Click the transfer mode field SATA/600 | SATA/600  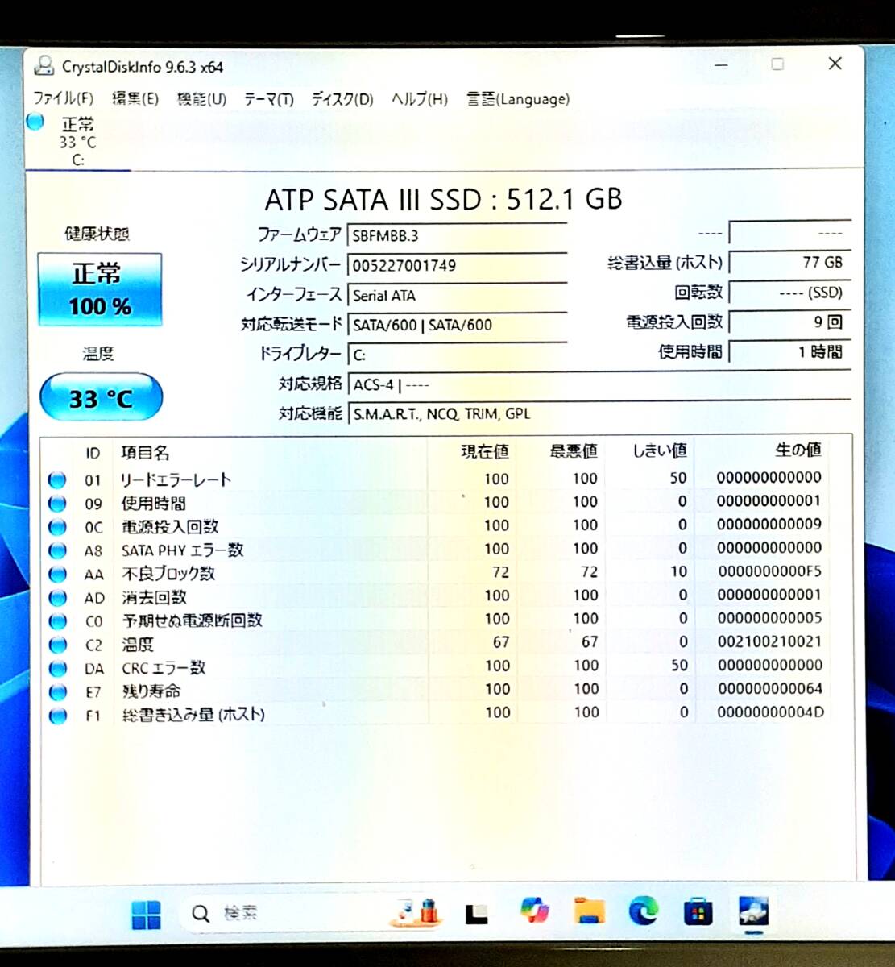coord(457,325)
